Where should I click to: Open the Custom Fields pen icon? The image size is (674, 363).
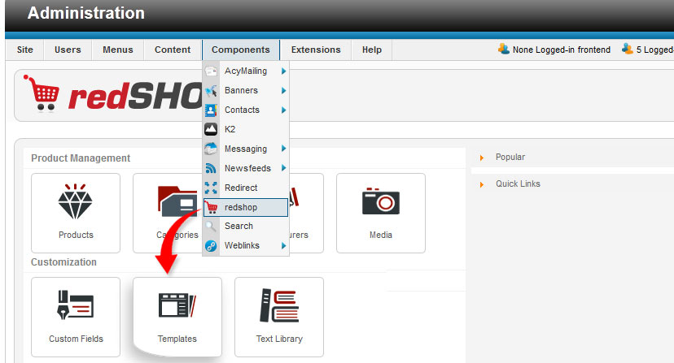[75, 305]
